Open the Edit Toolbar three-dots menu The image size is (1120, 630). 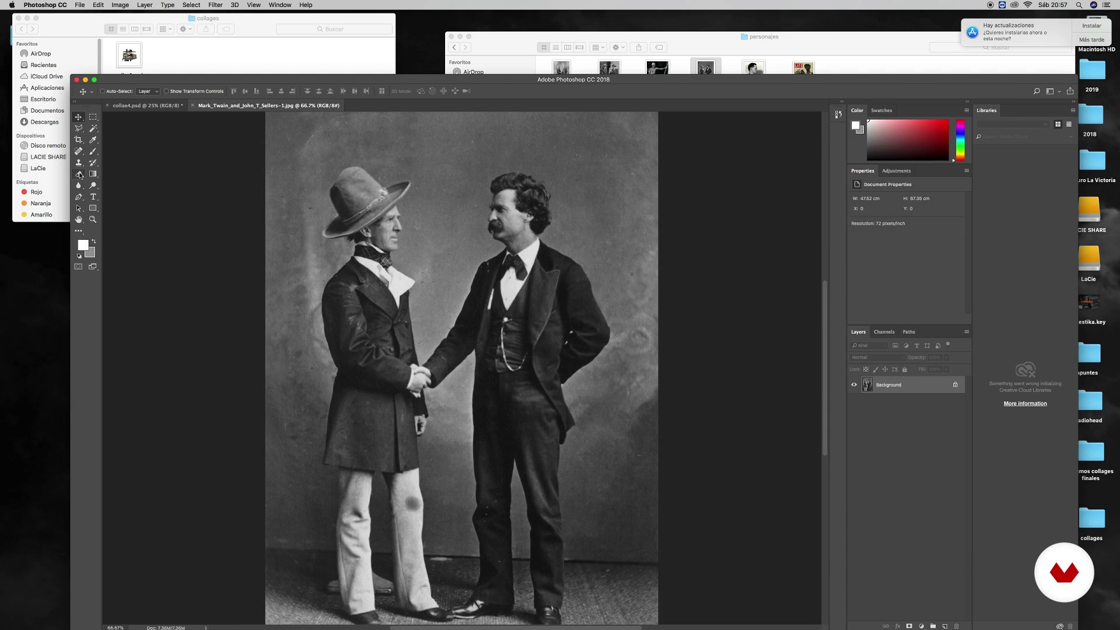[78, 231]
